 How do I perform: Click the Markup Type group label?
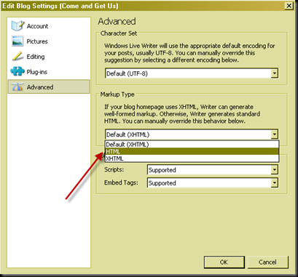(x=117, y=95)
